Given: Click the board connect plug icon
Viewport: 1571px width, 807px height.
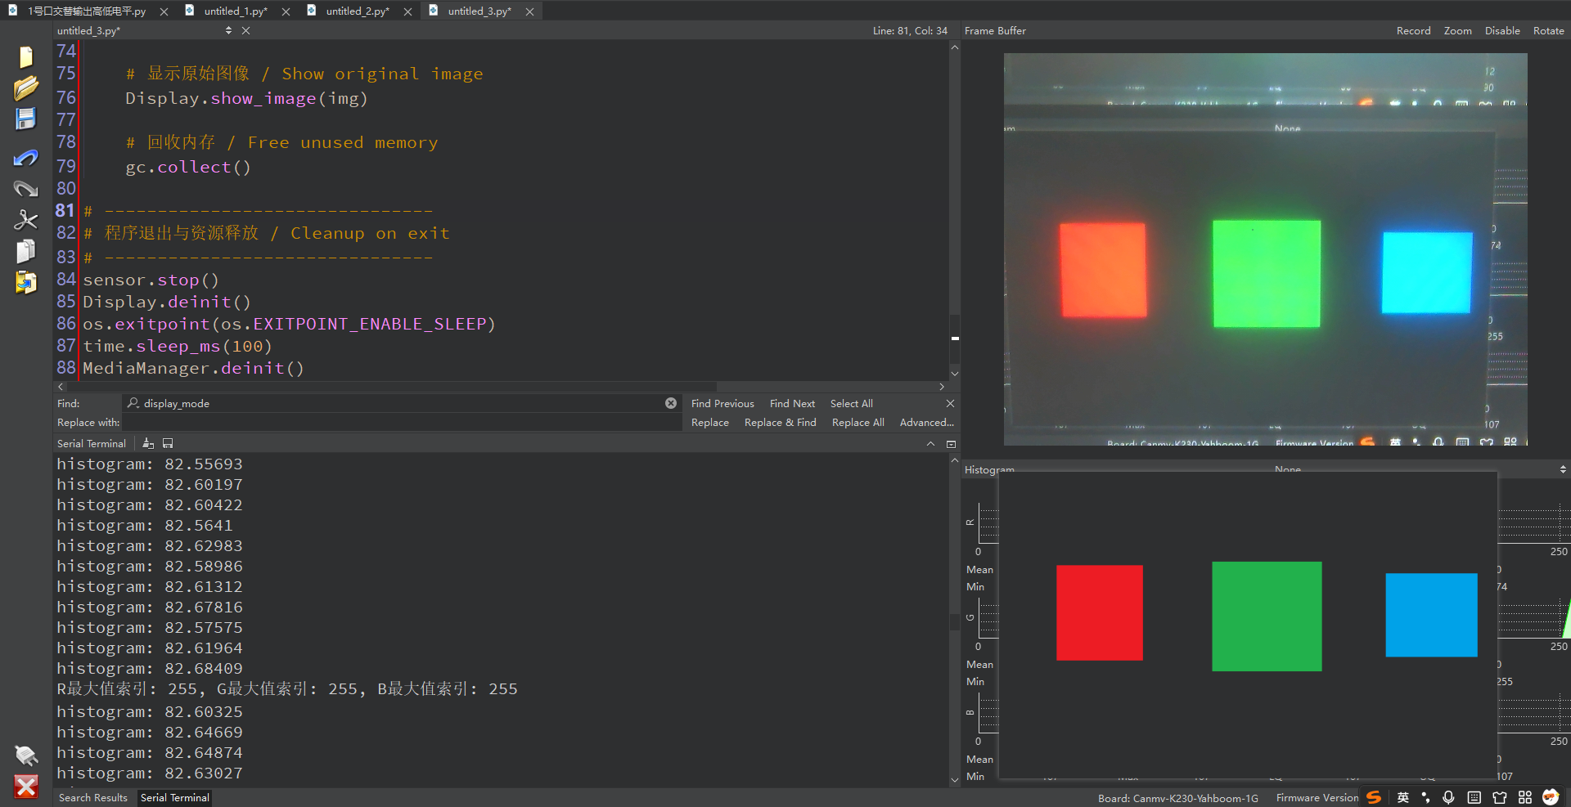Looking at the screenshot, I should tap(25, 755).
